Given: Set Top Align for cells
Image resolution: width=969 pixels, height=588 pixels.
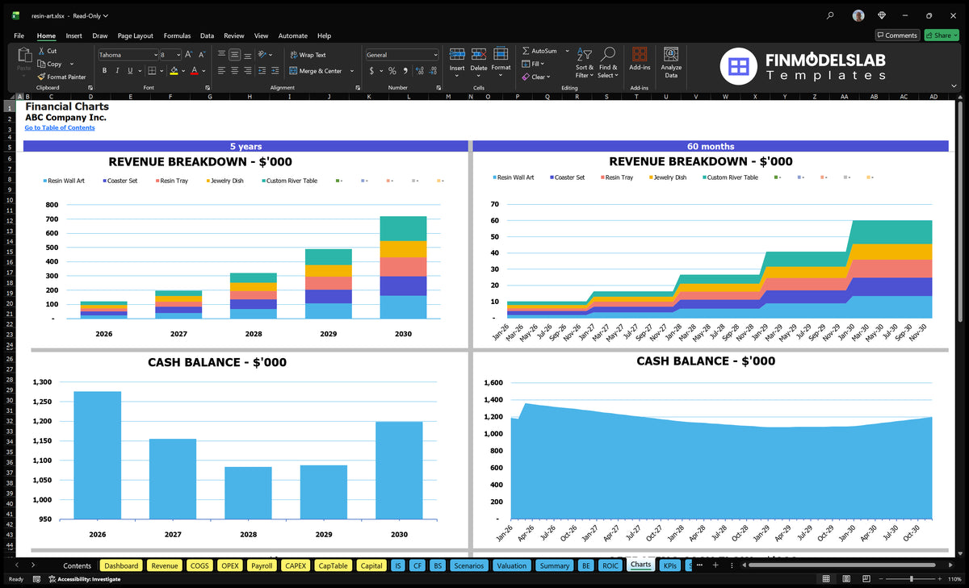Looking at the screenshot, I should (221, 55).
